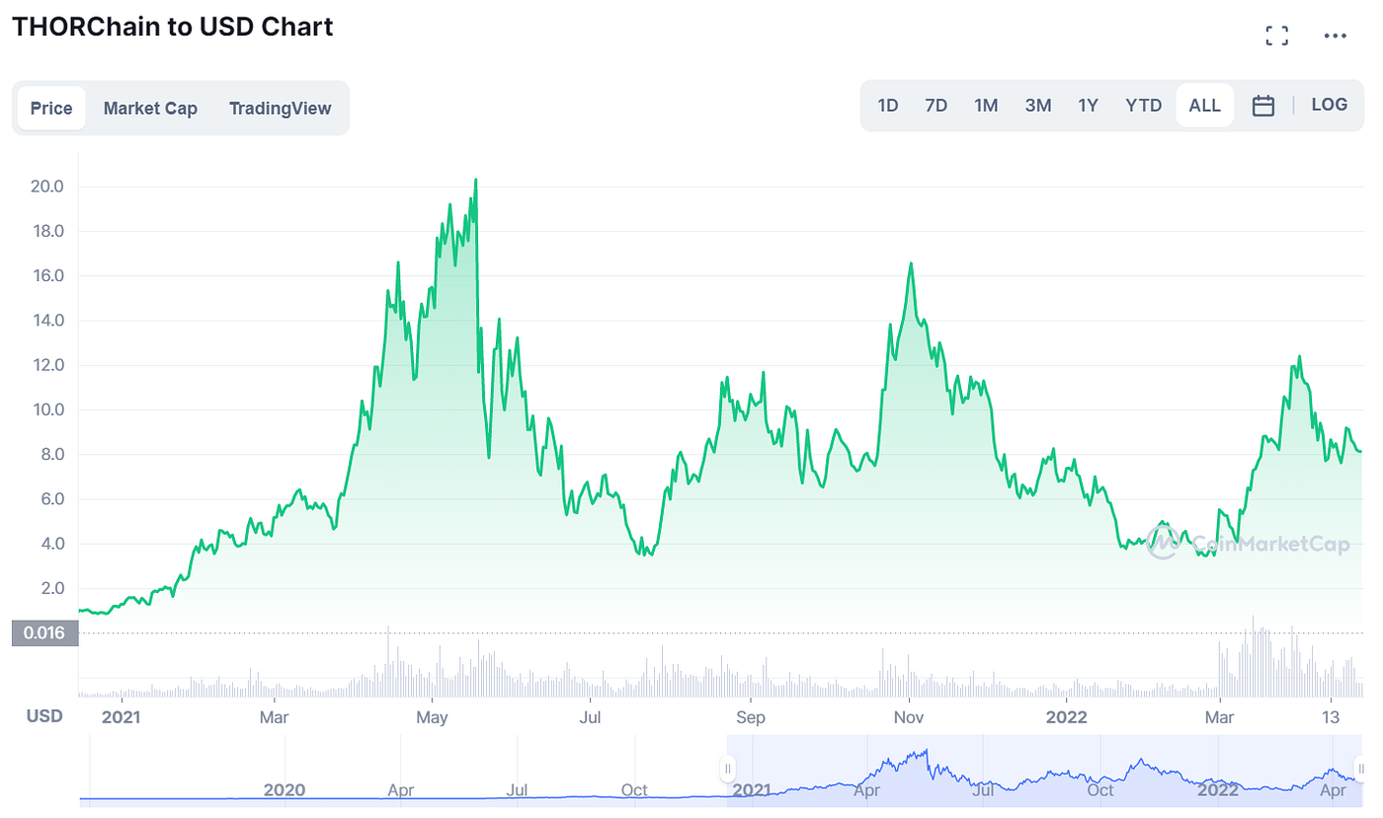Click the 13 x-axis date label
This screenshot has height=818, width=1383.
click(x=1332, y=716)
